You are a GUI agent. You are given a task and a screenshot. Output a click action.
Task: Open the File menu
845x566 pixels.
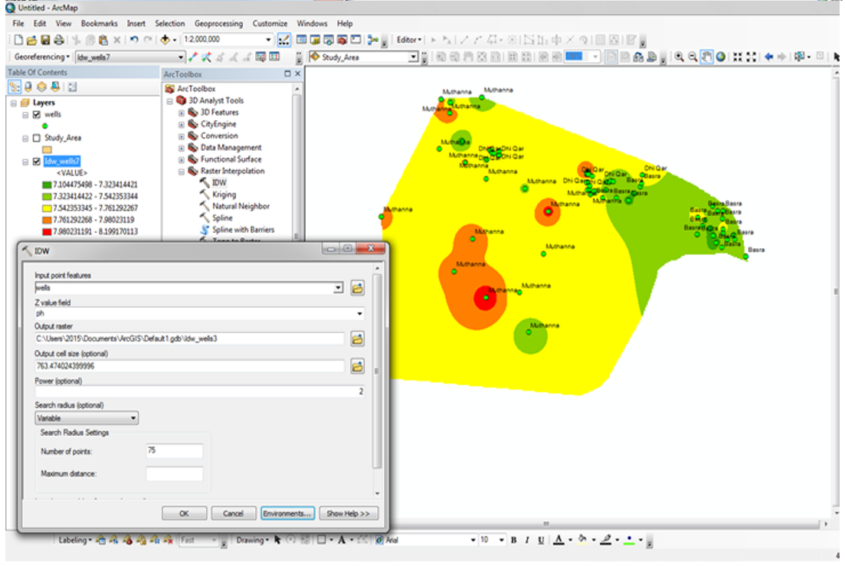pyautogui.click(x=18, y=24)
